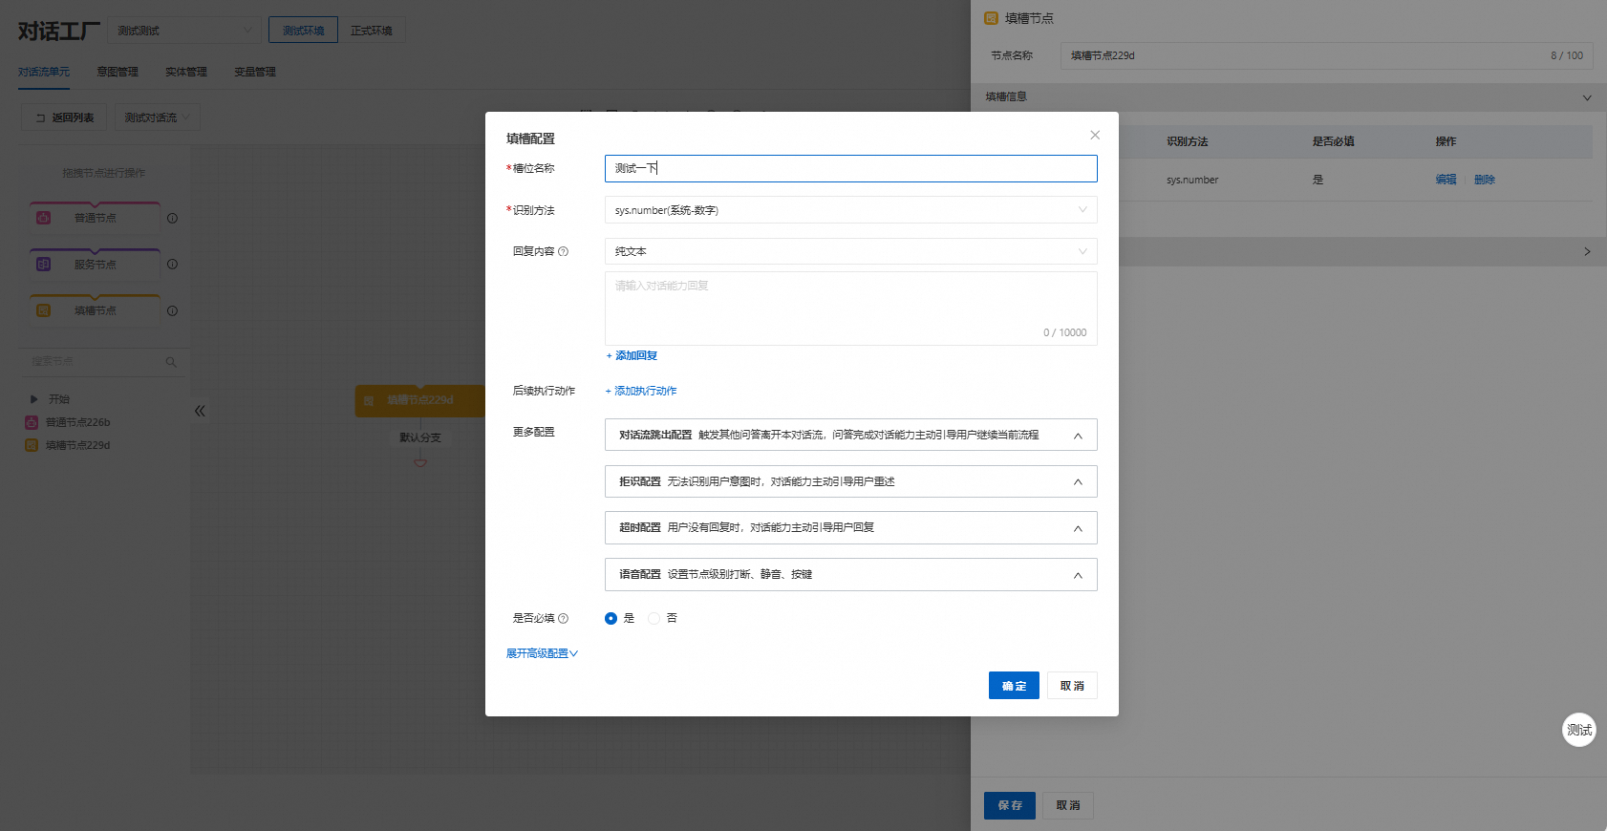Expand 展开高级配置 advanced settings
This screenshot has height=831, width=1607.
pos(542,653)
